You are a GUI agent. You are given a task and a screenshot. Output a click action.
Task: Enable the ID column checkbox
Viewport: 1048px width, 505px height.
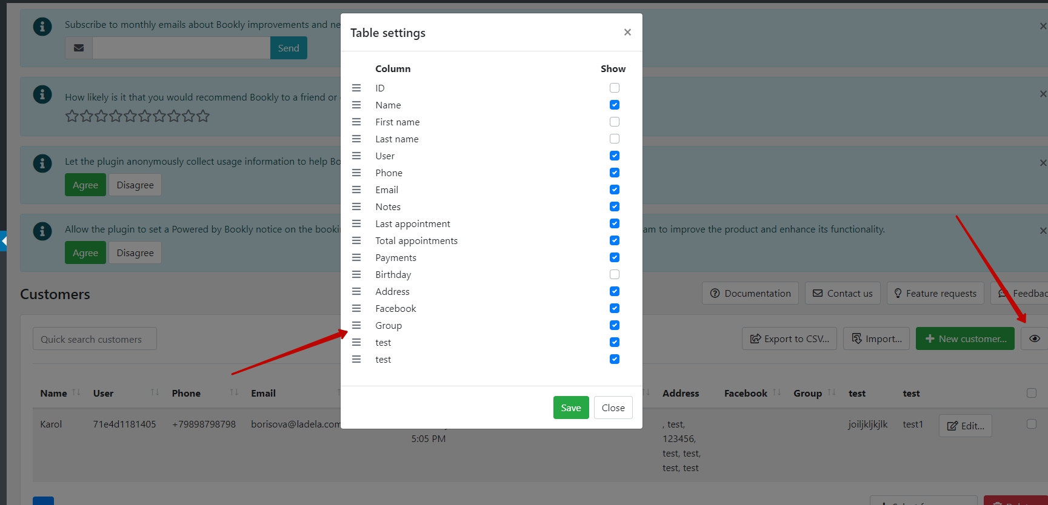point(614,88)
